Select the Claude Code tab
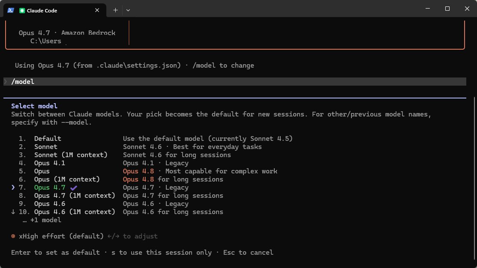 pos(55,10)
